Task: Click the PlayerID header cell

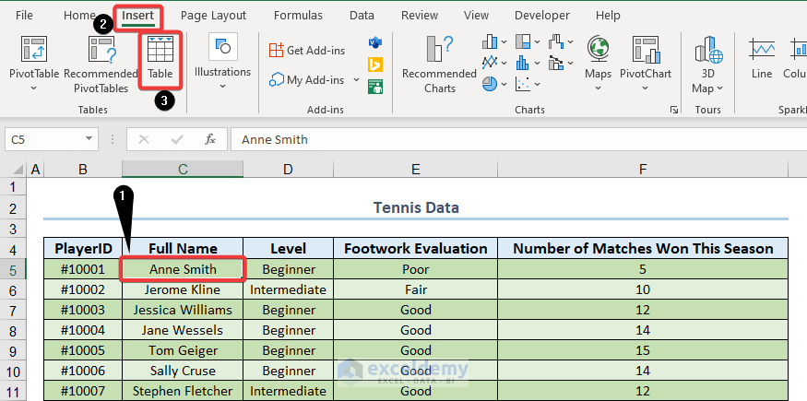Action: coord(83,248)
